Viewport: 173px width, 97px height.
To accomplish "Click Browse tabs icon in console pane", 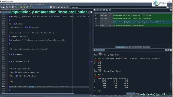I will point(95,50).
